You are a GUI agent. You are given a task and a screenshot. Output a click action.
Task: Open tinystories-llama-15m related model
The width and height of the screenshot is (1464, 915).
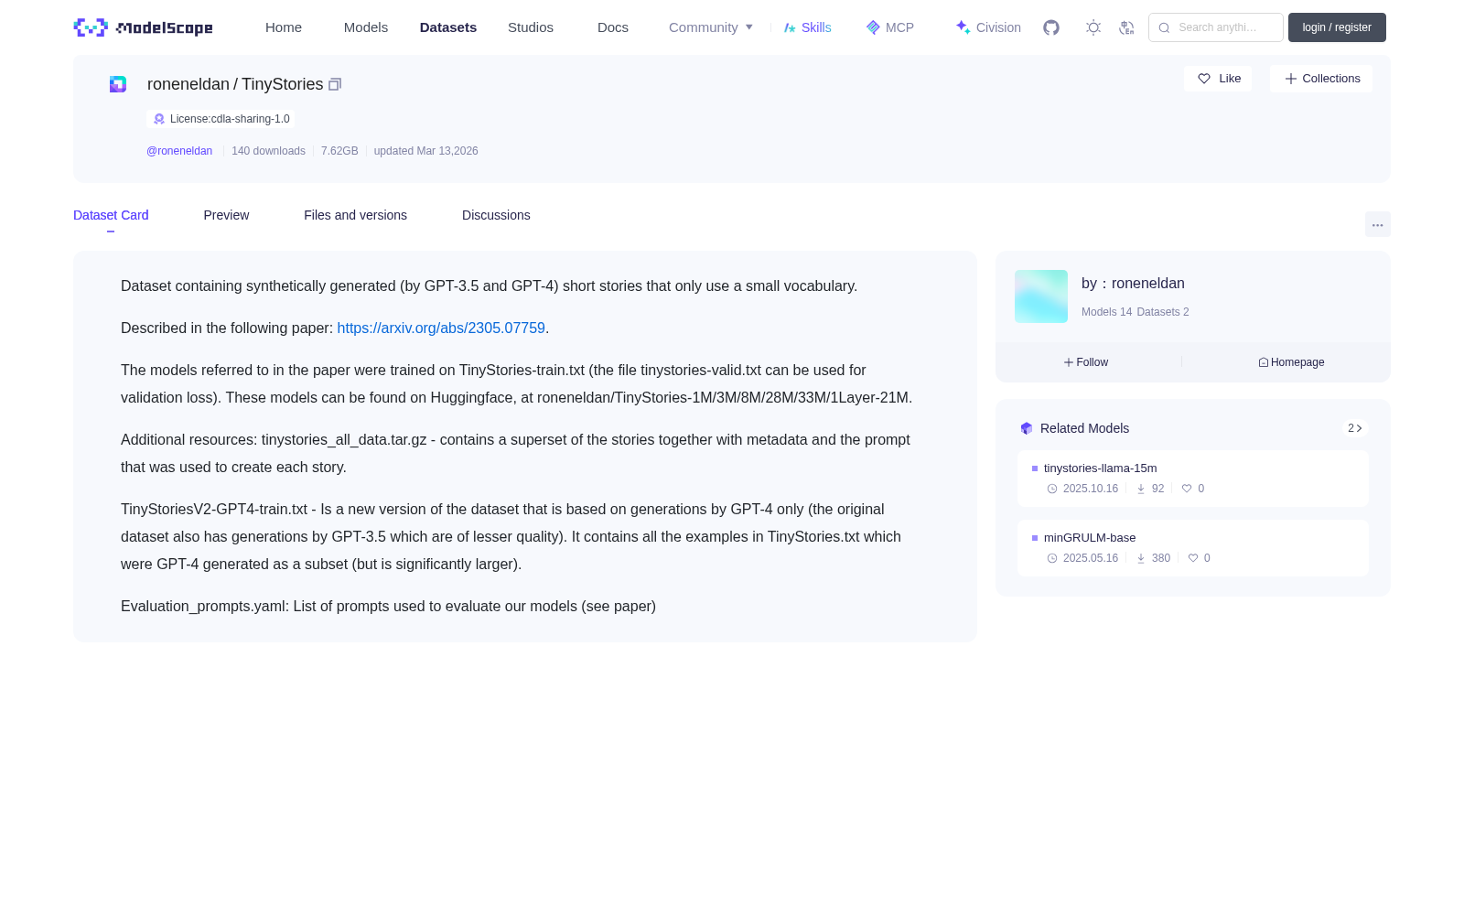1101,468
